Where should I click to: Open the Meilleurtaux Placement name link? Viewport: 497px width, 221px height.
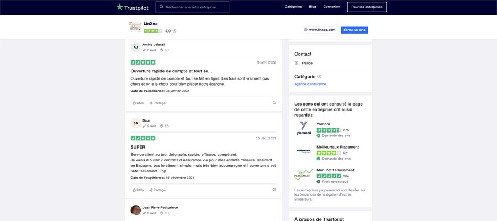point(337,147)
